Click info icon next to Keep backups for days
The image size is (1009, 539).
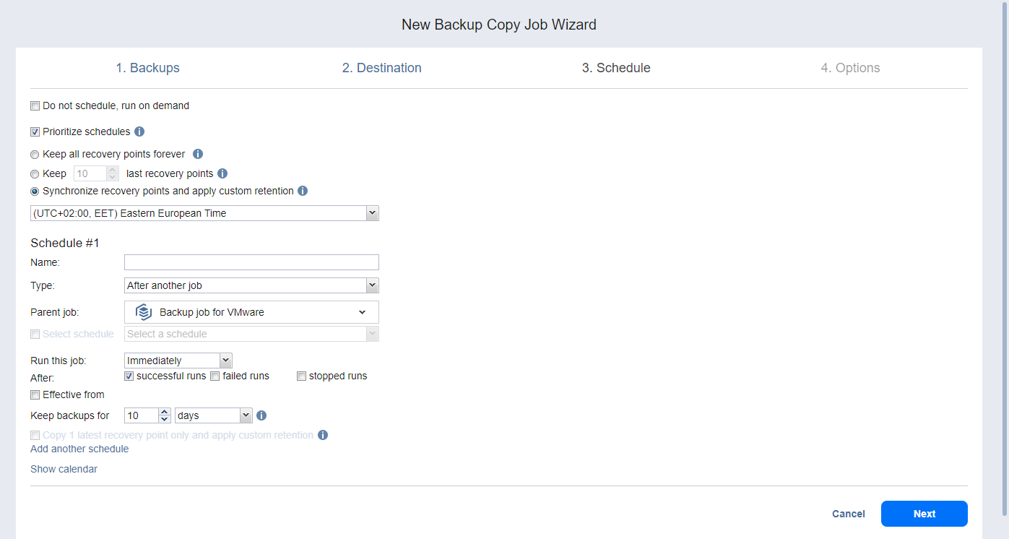coord(261,415)
